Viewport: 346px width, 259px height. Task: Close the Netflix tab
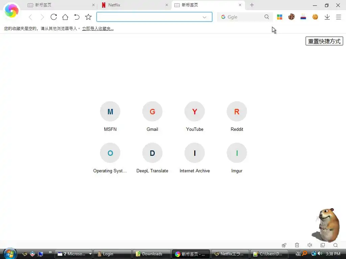click(167, 5)
